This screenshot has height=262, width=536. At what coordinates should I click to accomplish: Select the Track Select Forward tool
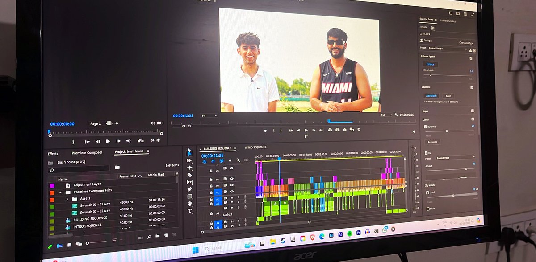(x=189, y=160)
